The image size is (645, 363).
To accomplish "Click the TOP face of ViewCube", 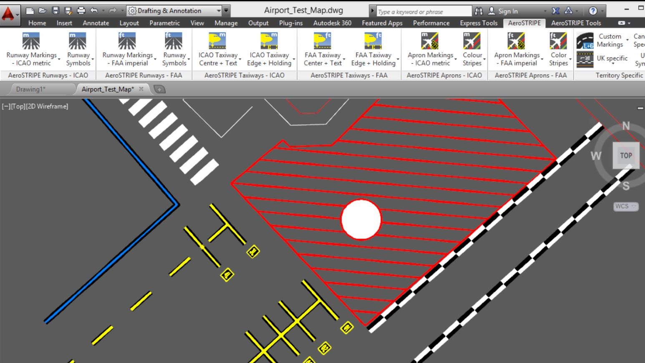I will (x=625, y=156).
